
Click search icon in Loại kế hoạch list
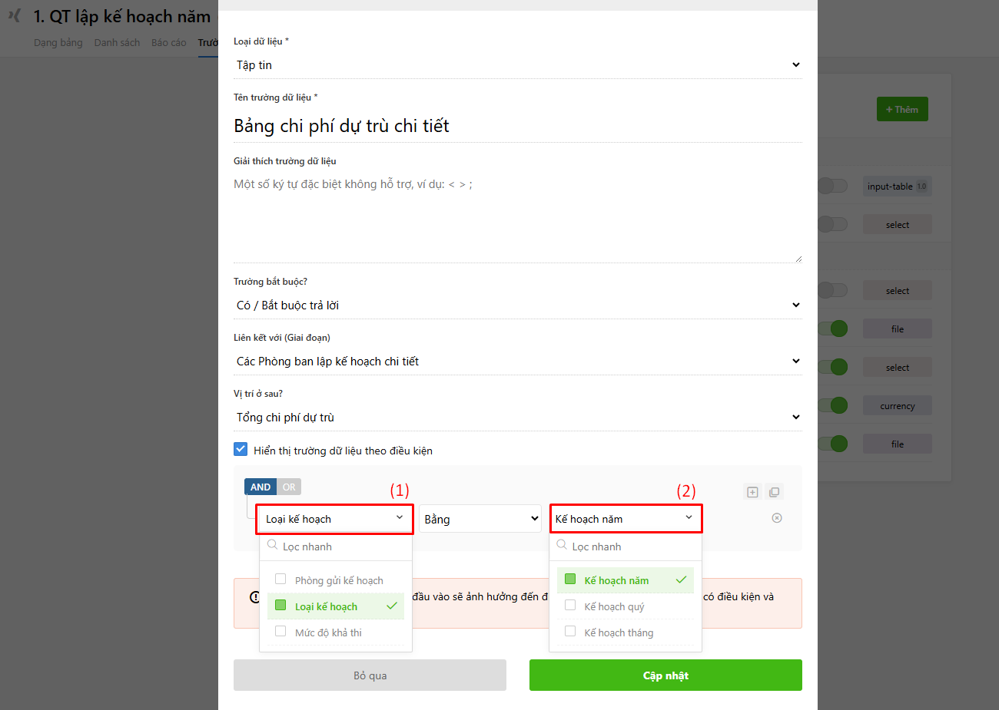[x=272, y=545]
